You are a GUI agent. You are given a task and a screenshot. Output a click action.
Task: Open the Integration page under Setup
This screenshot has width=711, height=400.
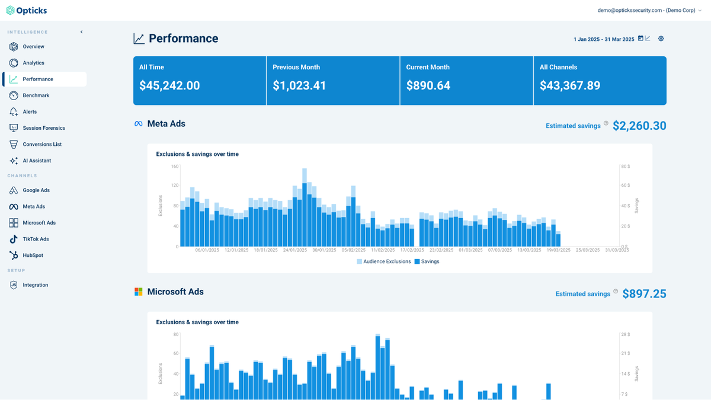13,284
